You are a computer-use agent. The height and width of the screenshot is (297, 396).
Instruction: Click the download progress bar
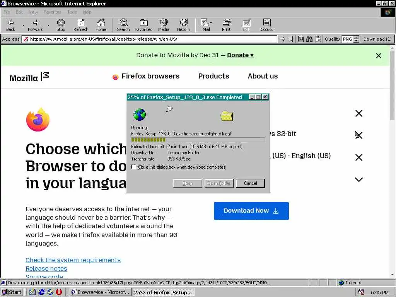[x=198, y=140]
